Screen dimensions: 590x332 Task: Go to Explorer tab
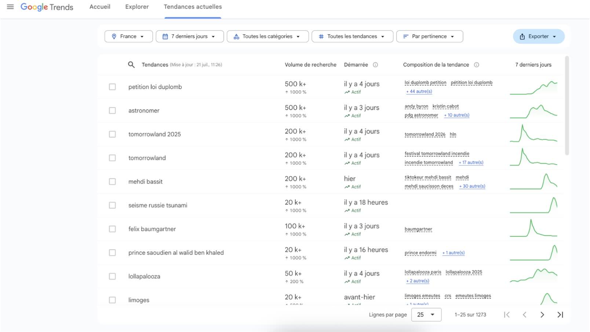(137, 7)
